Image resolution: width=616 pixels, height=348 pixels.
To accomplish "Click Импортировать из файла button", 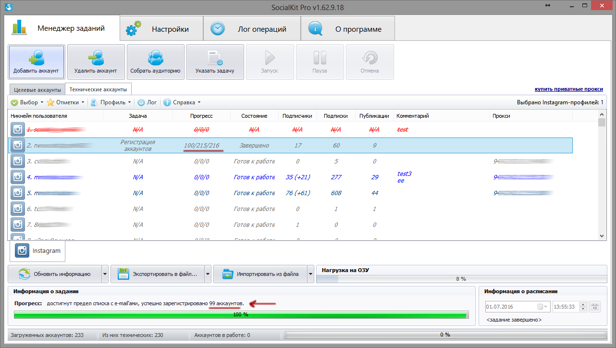I will tap(260, 274).
